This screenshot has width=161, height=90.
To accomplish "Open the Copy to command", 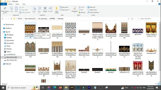I will tap(39, 10).
